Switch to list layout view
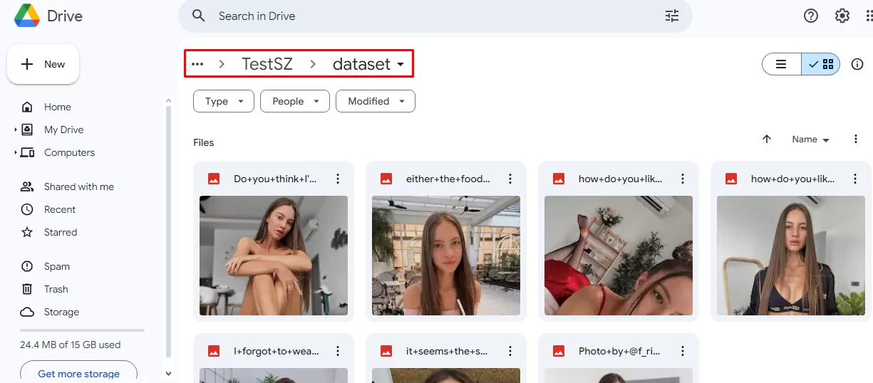The width and height of the screenshot is (873, 383). coord(781,64)
